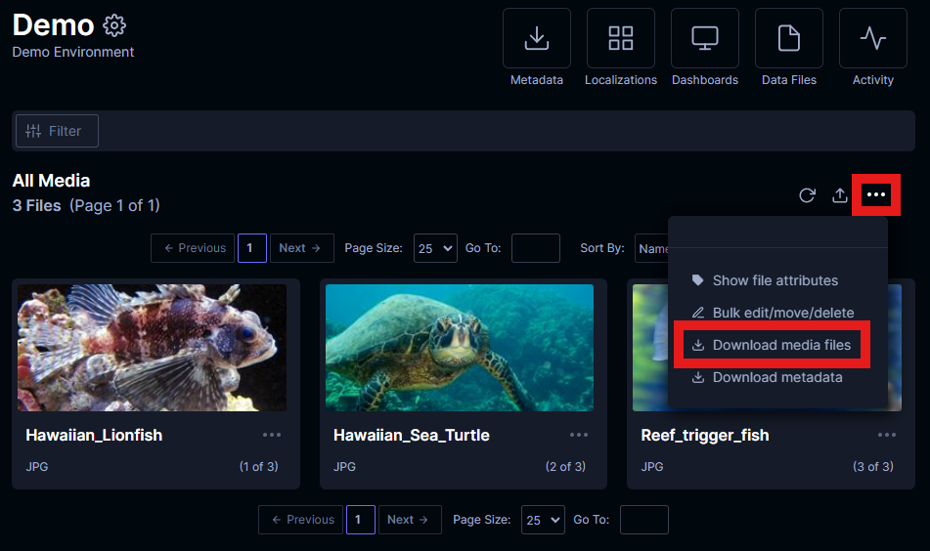Screen dimensions: 930x551
Task: Click bottom Previous page button
Action: pos(300,520)
